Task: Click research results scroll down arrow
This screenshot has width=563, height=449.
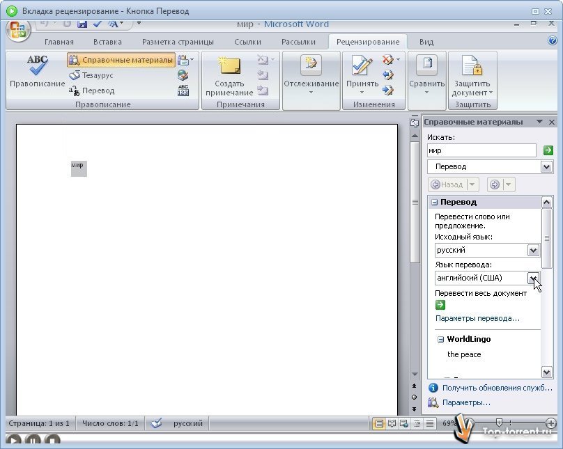Action: 546,372
